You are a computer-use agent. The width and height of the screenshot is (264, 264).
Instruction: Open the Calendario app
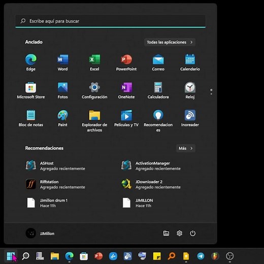tap(190, 62)
